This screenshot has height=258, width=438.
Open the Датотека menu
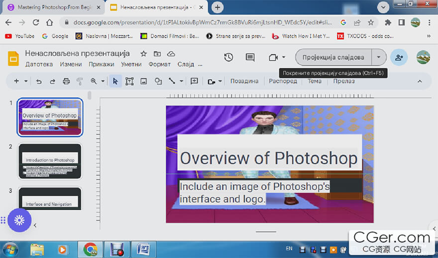pyautogui.click(x=39, y=64)
